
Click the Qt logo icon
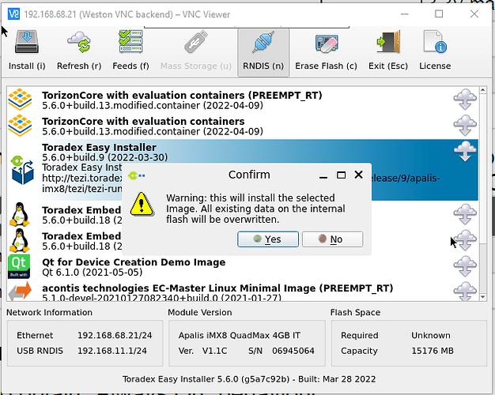pyautogui.click(x=19, y=266)
